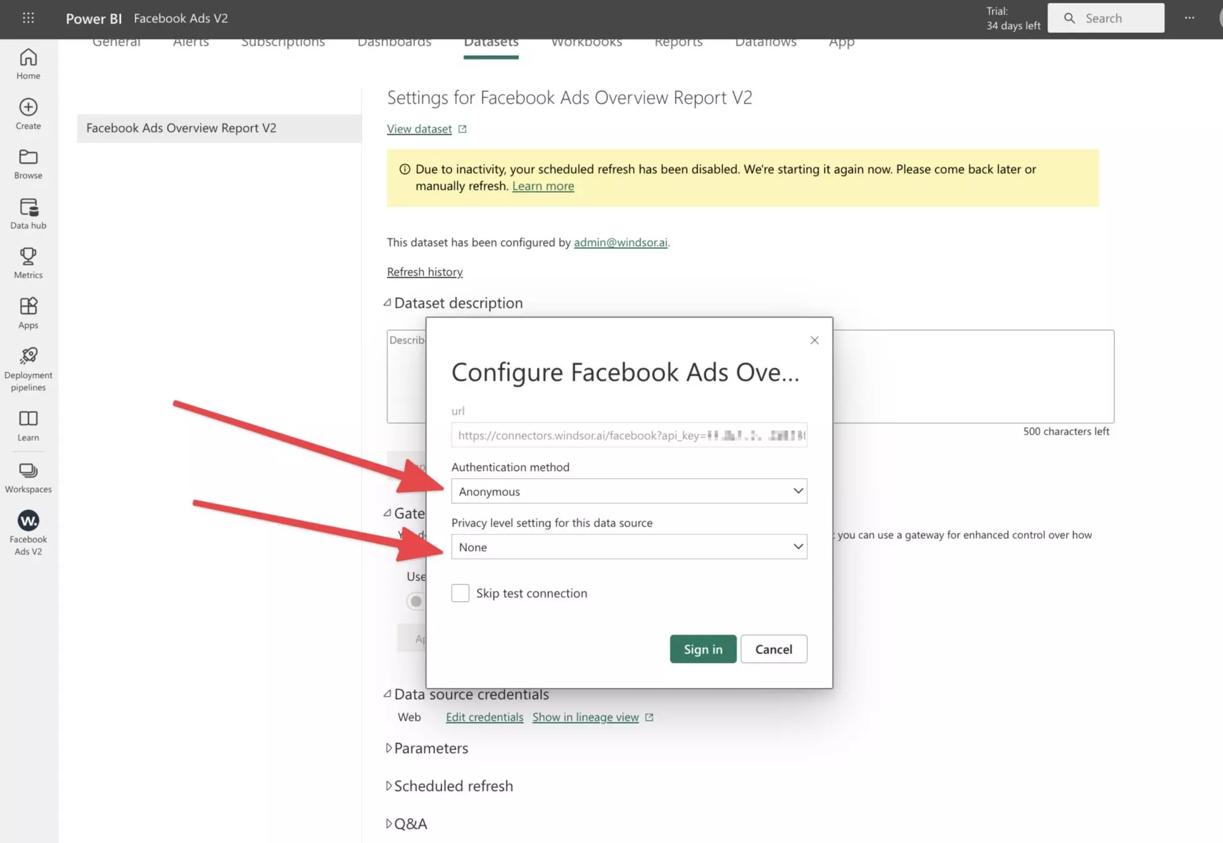Open Data hub in sidebar
The image size is (1223, 843).
point(28,214)
